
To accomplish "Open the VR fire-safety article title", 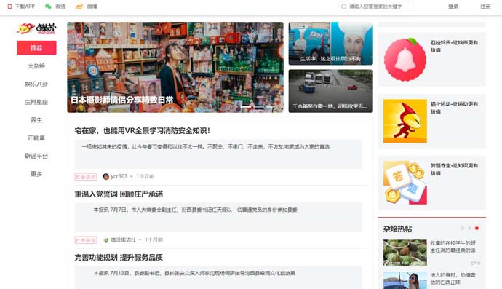I will (142, 131).
